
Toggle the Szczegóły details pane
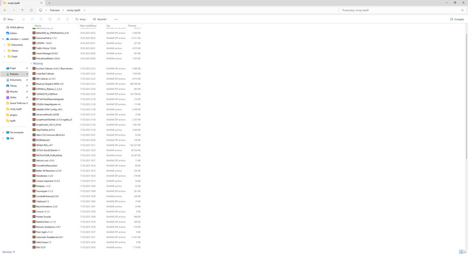click(x=457, y=19)
